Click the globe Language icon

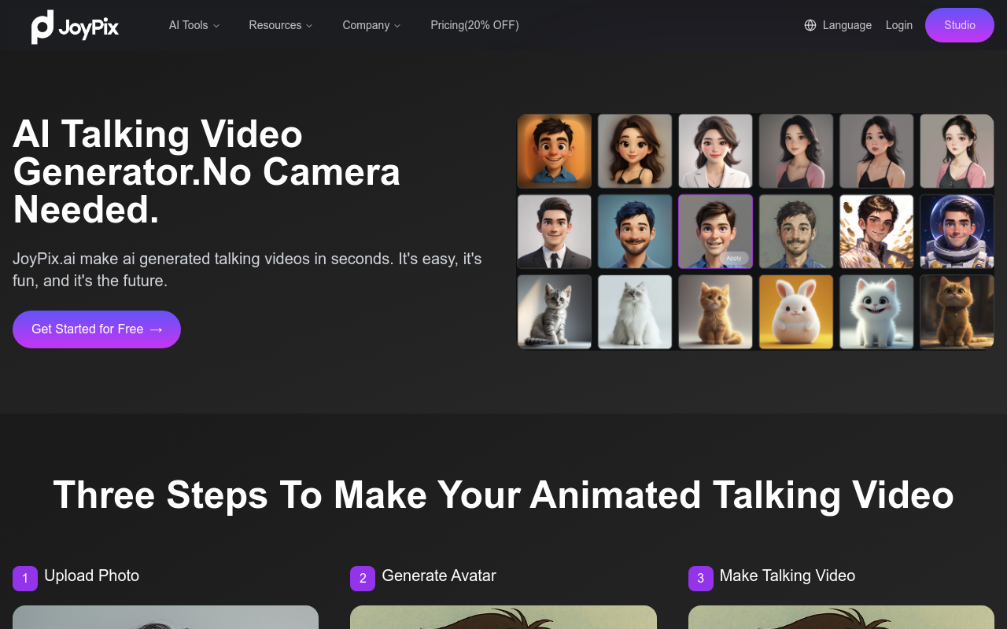tap(810, 25)
